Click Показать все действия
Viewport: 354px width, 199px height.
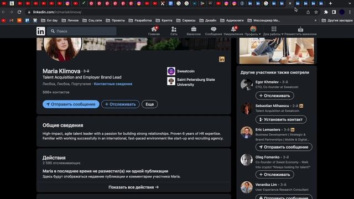tap(133, 187)
